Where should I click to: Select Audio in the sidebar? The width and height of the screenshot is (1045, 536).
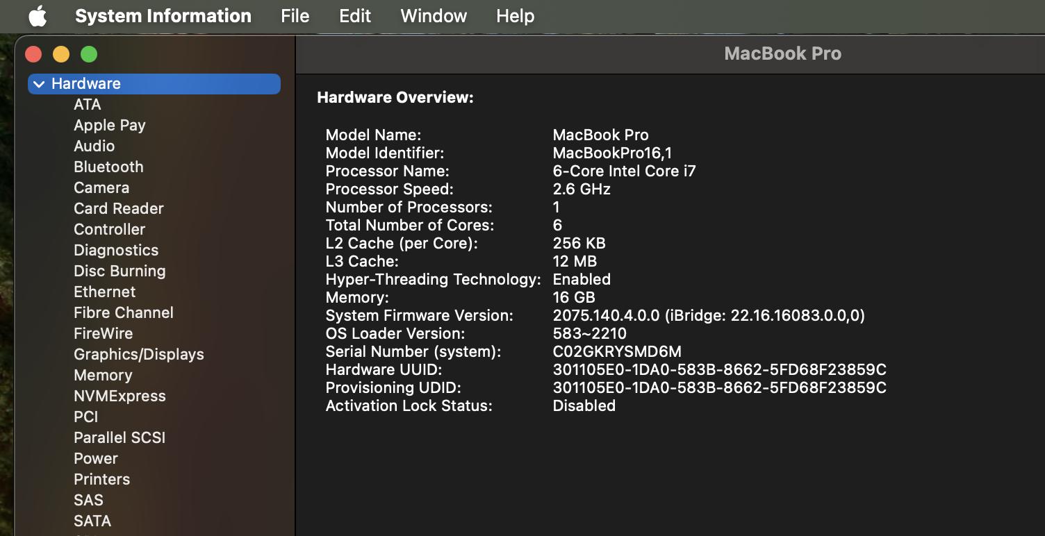[x=94, y=146]
